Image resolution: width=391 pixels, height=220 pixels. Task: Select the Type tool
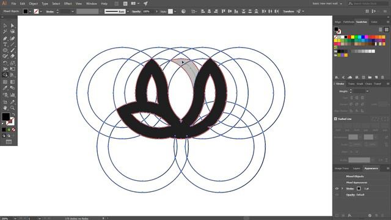[5, 45]
